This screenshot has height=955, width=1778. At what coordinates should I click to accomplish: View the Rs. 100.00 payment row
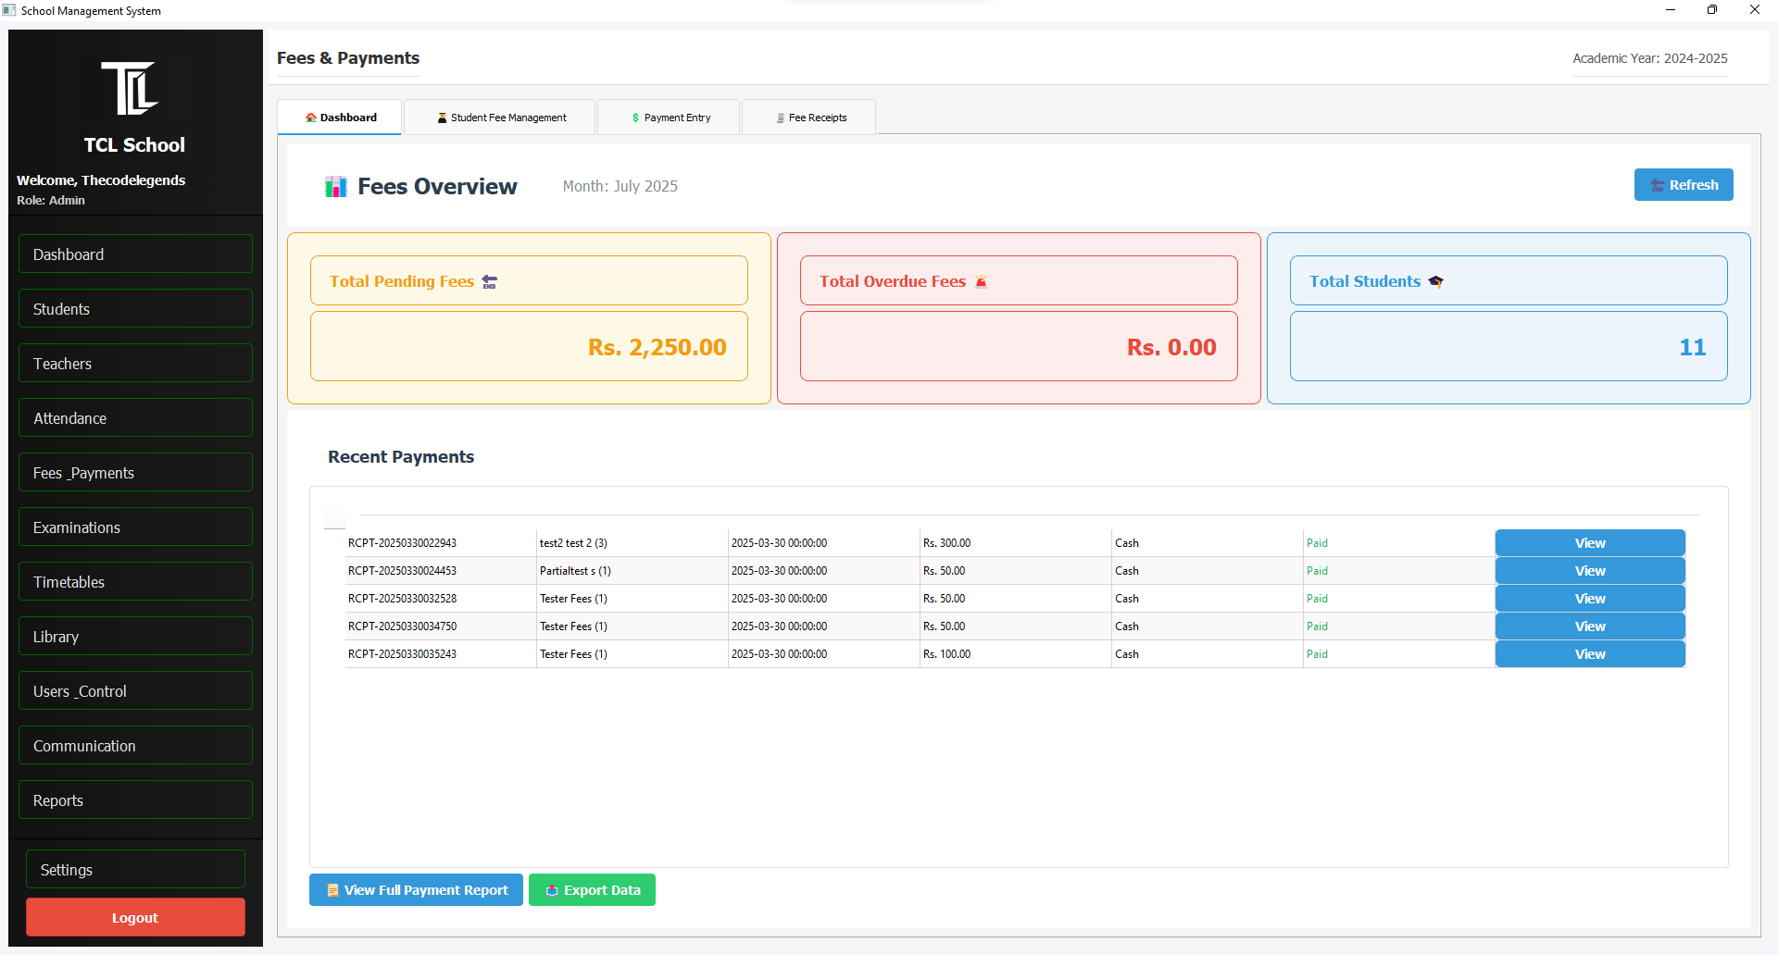(1589, 654)
